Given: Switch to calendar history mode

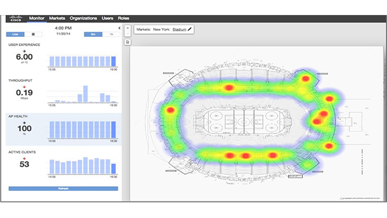Looking at the screenshot, I should tap(33, 35).
